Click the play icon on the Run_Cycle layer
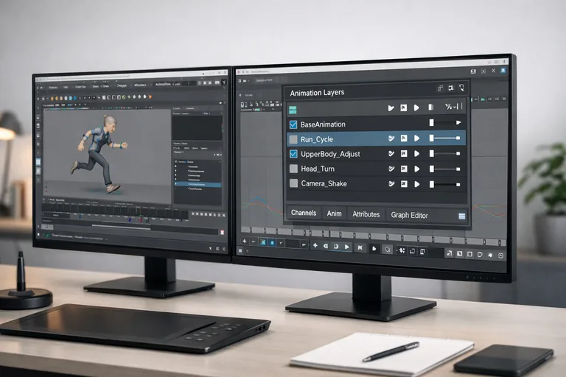 click(x=416, y=138)
